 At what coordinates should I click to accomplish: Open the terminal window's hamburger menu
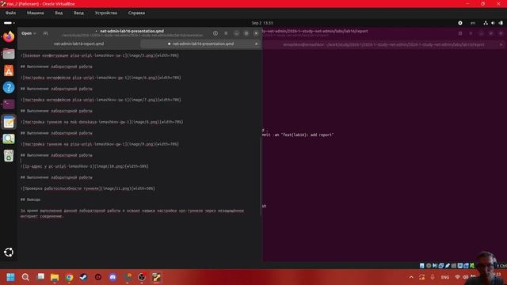coord(471,33)
